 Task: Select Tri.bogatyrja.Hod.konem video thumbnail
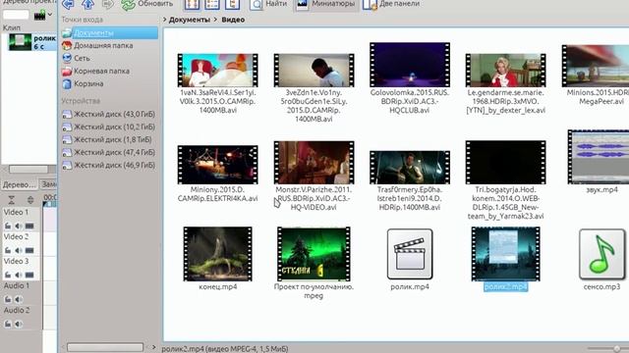[x=505, y=163]
